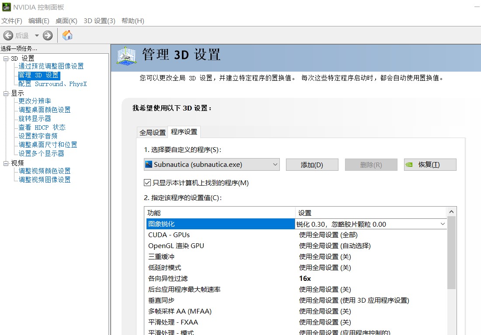The width and height of the screenshot is (481, 335).
Task: Open 查看 HDCP 状态 in tree
Action: [42, 127]
